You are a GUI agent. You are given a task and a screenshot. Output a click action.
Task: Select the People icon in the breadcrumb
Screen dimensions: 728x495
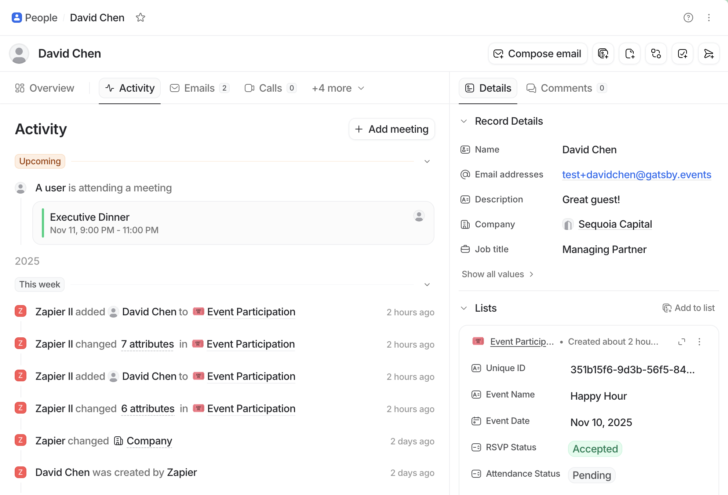coord(17,18)
